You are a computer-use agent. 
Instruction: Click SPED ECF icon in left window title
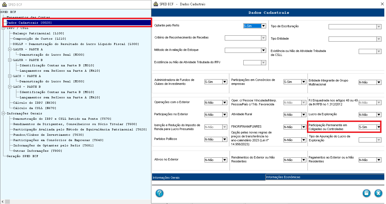click(4, 4)
